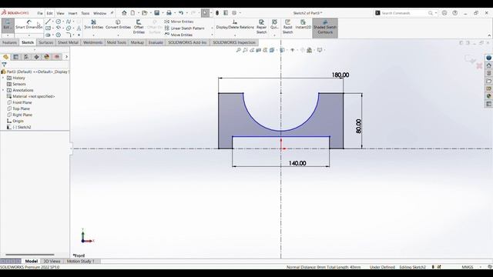
Task: Show more manager tabs with arrow
Action: [66, 57]
